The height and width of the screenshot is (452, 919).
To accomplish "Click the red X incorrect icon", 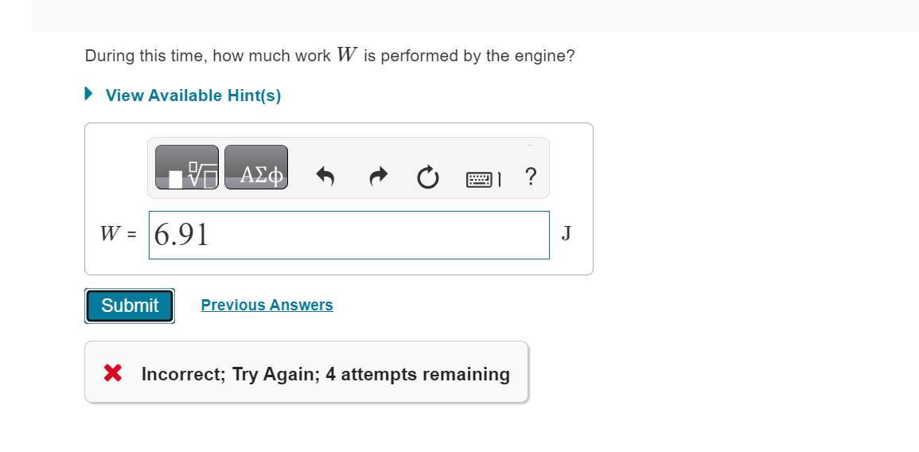I will click(112, 373).
